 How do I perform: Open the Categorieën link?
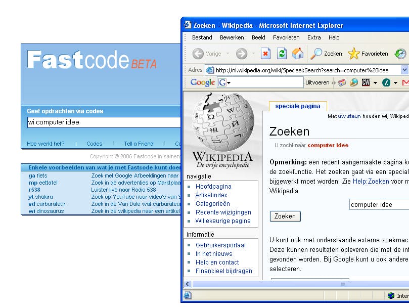coord(212,204)
